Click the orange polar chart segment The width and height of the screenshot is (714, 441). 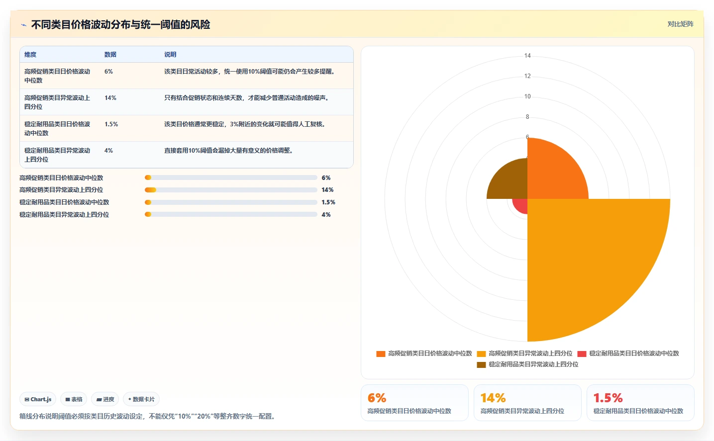552,174
